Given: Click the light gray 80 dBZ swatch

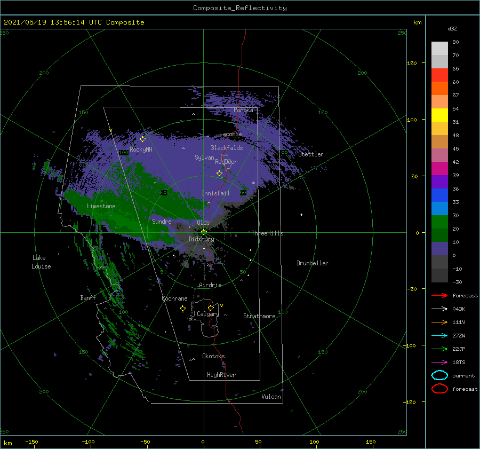Looking at the screenshot, I should [x=439, y=48].
